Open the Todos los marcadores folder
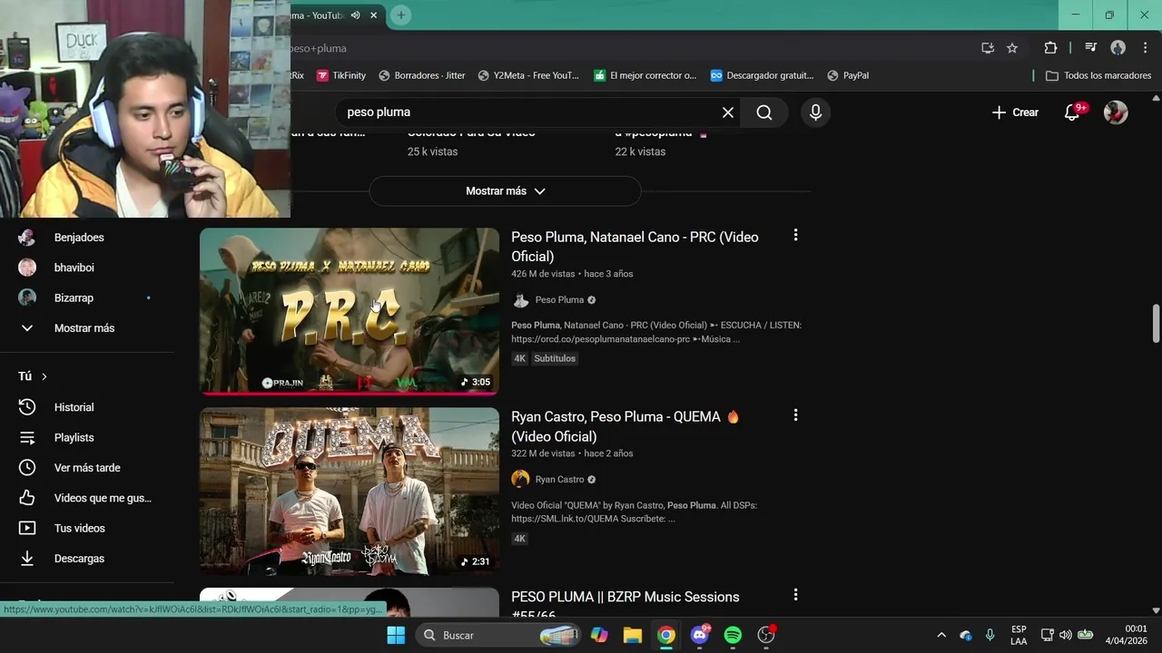The image size is (1162, 653). coord(1098,75)
